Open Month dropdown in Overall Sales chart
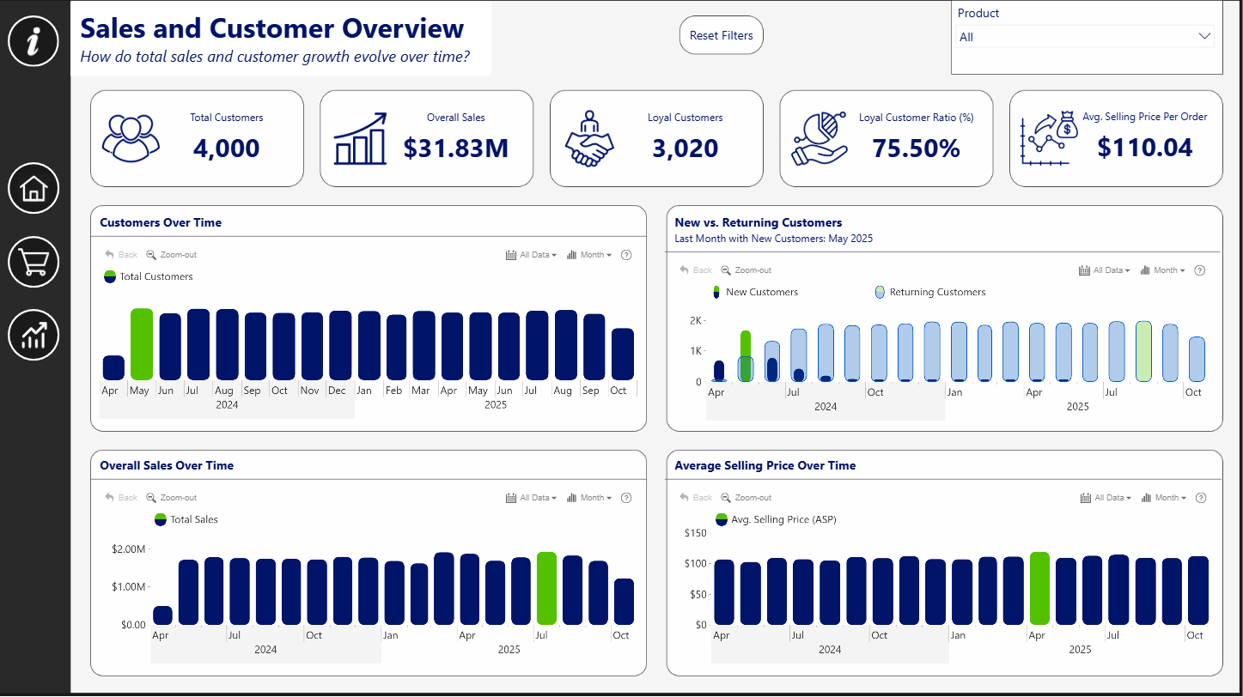Image resolution: width=1243 pixels, height=697 pixels. [589, 498]
